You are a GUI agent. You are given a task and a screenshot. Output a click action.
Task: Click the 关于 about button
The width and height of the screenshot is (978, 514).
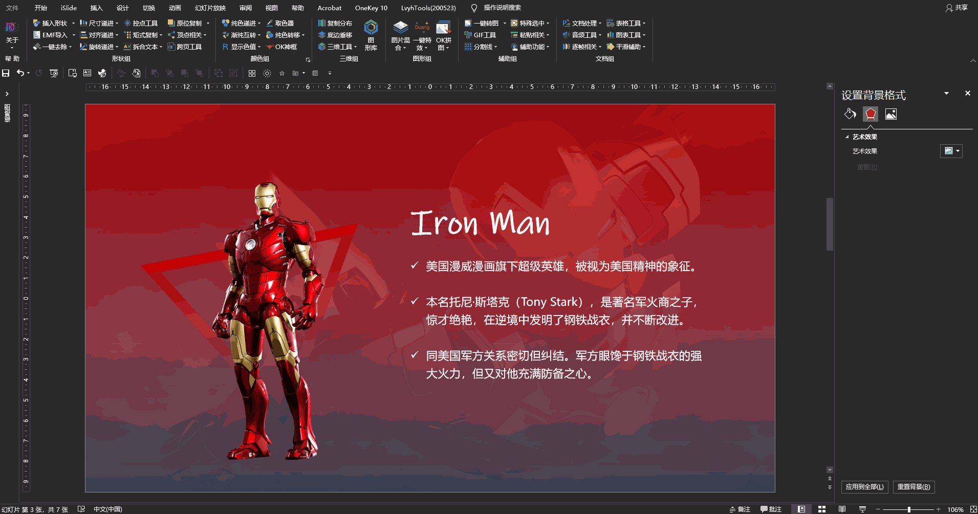12,35
